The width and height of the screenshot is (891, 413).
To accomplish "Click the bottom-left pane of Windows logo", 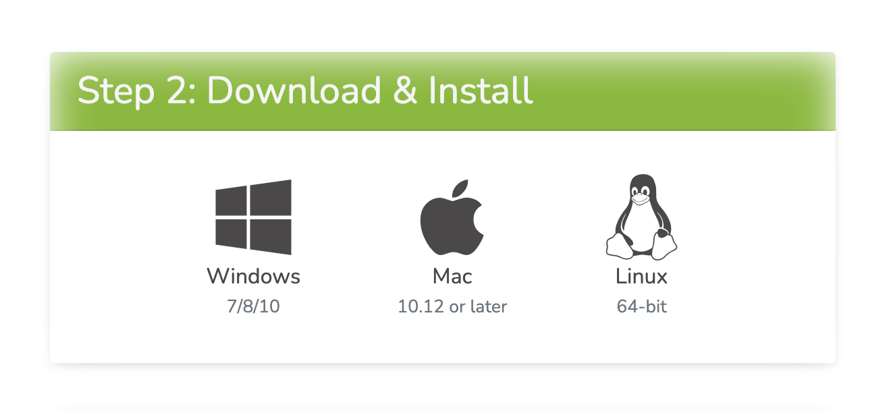I will [232, 233].
